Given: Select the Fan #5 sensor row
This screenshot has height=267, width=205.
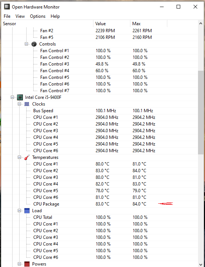Looking at the screenshot, I should [99, 37].
